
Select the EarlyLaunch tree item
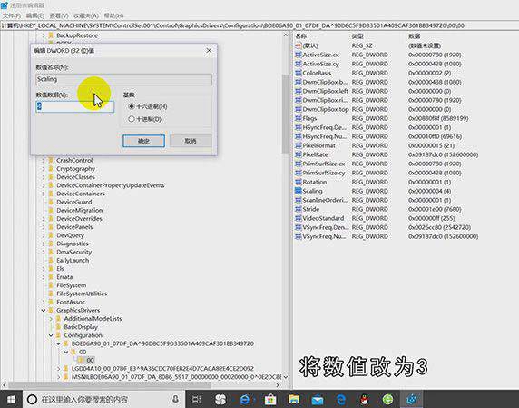[73, 260]
